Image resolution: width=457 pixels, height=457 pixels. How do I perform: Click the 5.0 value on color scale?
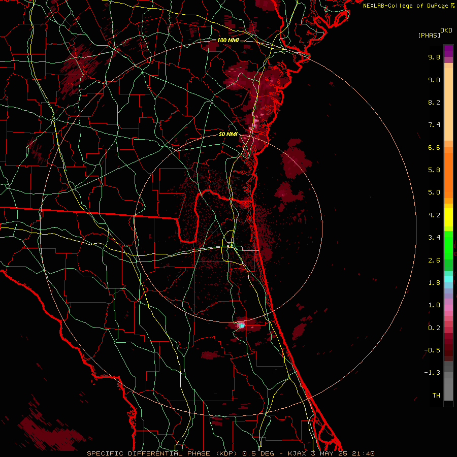pos(434,192)
